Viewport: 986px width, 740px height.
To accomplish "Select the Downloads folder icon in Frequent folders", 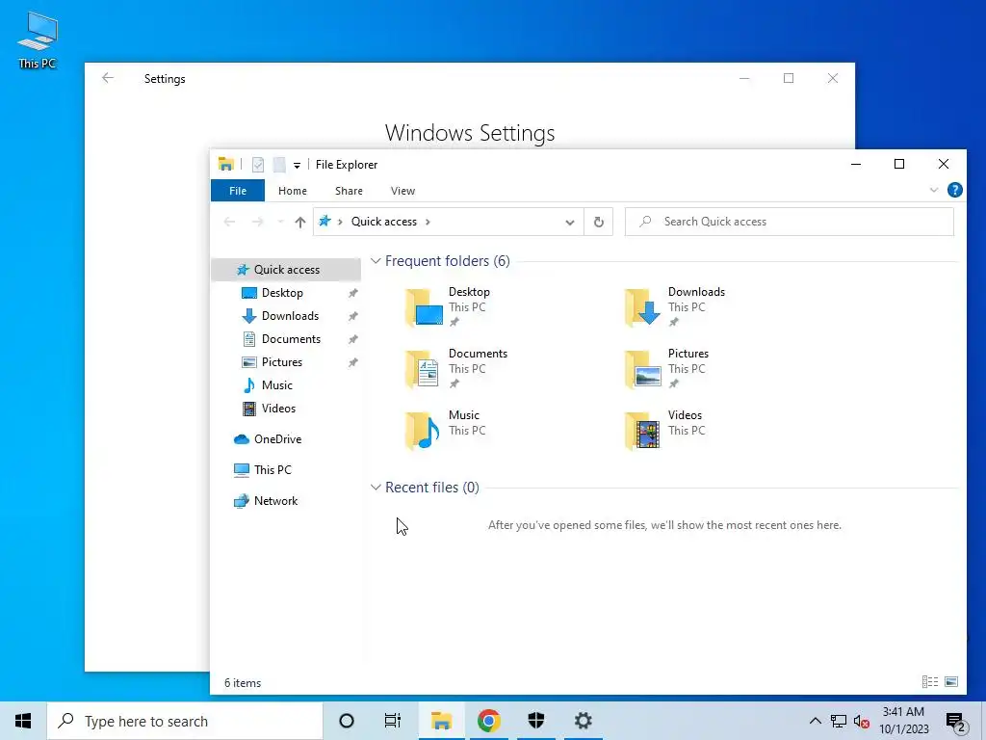I will (x=642, y=307).
